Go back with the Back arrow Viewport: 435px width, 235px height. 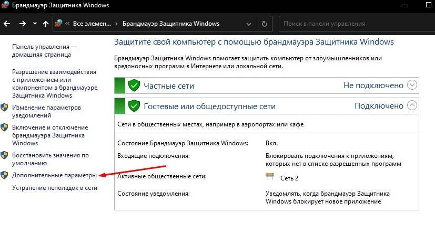(x=7, y=24)
